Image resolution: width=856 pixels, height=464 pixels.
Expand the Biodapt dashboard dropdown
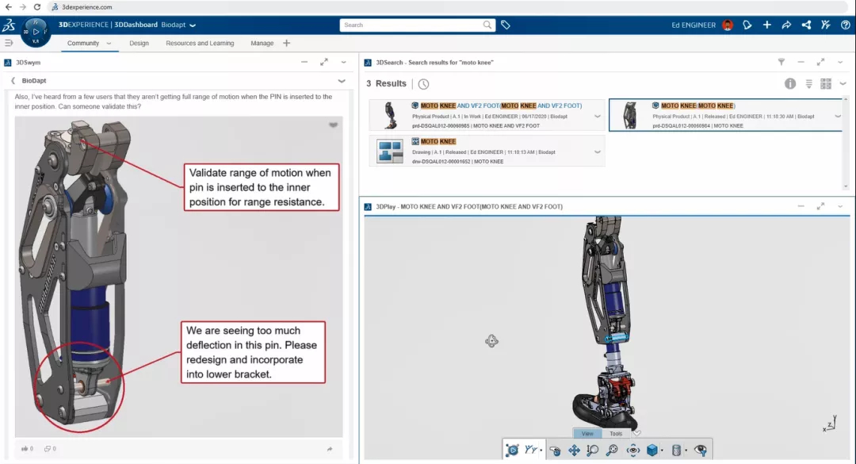(193, 25)
